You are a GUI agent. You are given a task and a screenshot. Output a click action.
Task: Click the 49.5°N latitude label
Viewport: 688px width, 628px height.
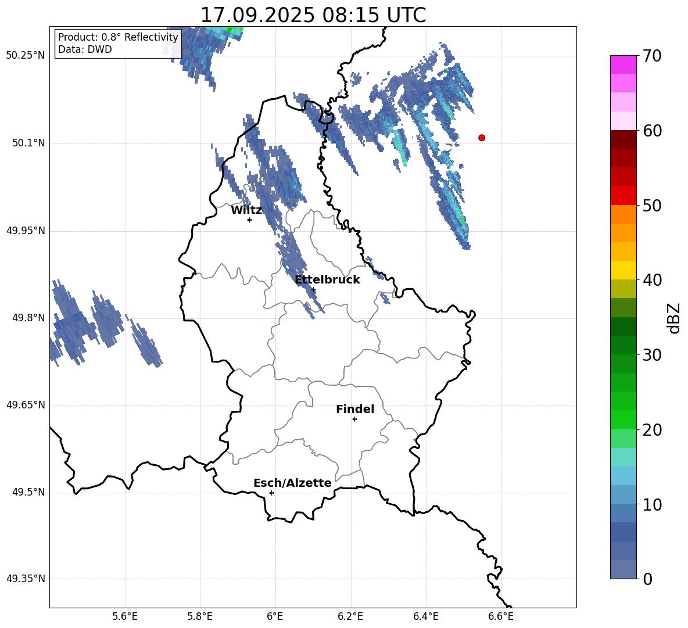pyautogui.click(x=28, y=492)
